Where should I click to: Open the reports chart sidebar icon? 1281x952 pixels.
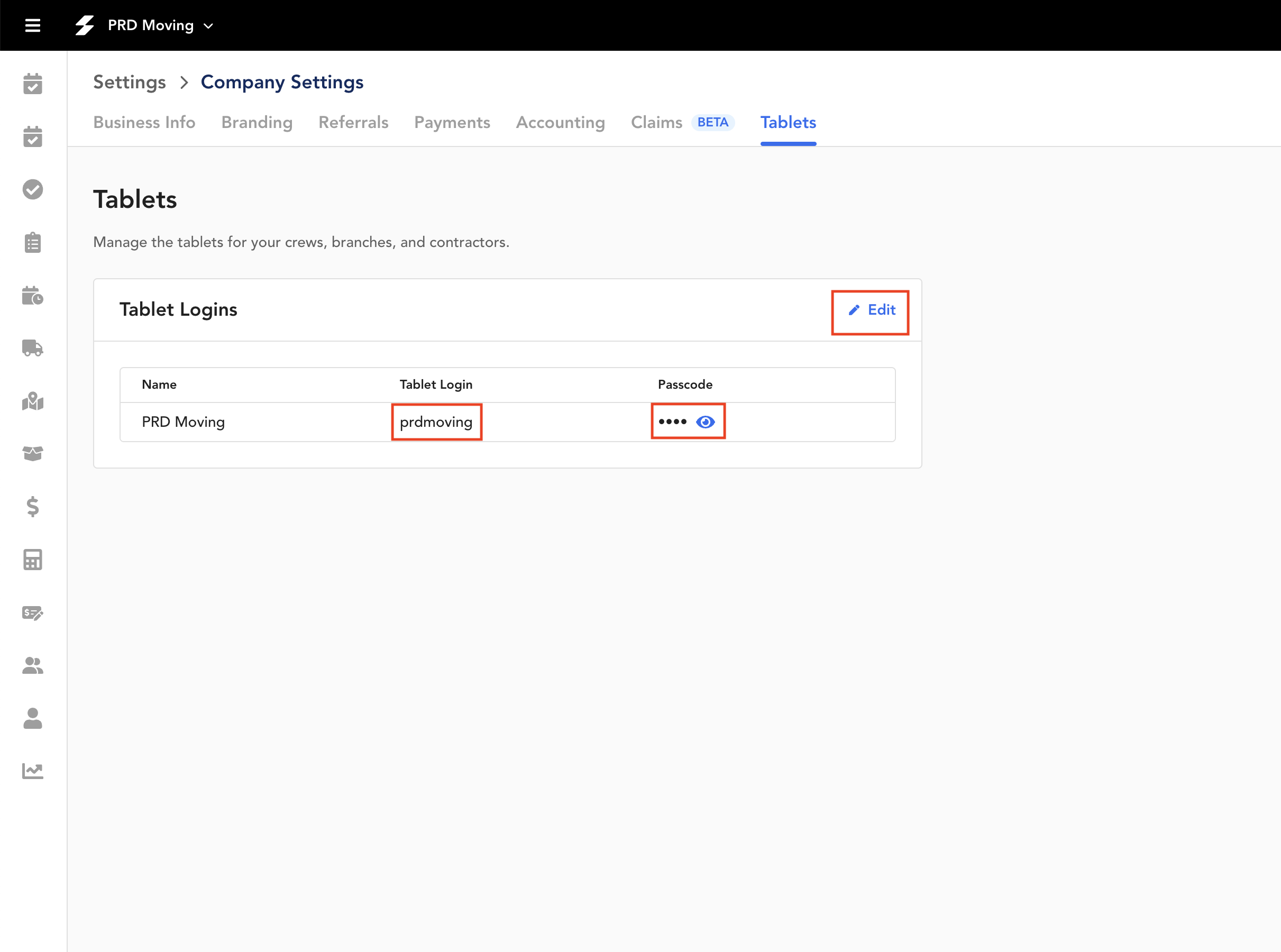(x=33, y=771)
